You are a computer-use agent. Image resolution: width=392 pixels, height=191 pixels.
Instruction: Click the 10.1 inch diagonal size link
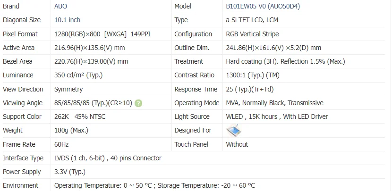(68, 20)
